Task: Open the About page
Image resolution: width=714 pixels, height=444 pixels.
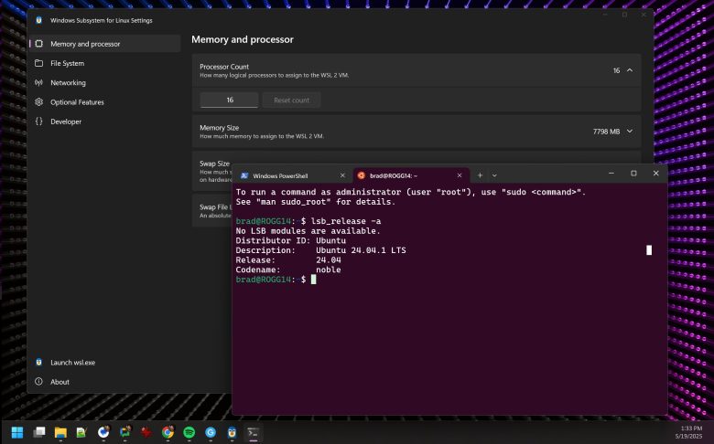Action: point(59,382)
